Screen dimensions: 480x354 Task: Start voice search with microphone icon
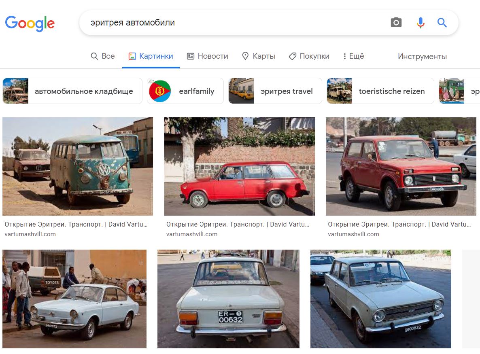[x=421, y=23]
